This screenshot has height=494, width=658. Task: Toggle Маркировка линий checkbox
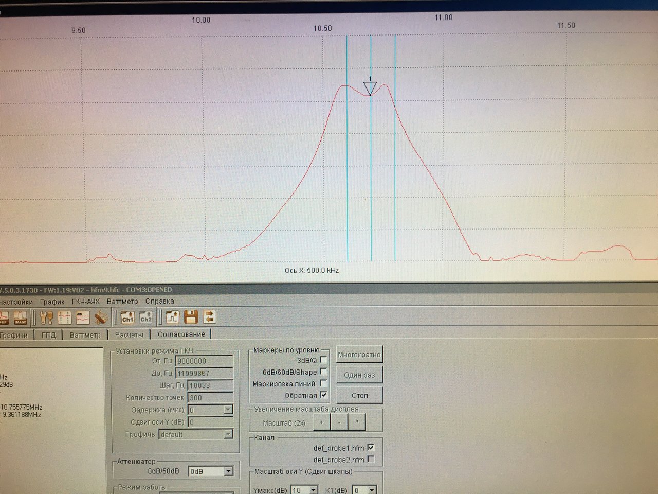(x=323, y=383)
